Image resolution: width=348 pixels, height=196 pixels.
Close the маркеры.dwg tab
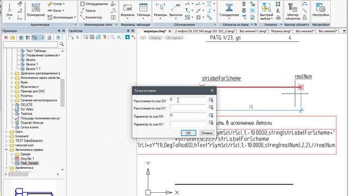tap(170, 31)
